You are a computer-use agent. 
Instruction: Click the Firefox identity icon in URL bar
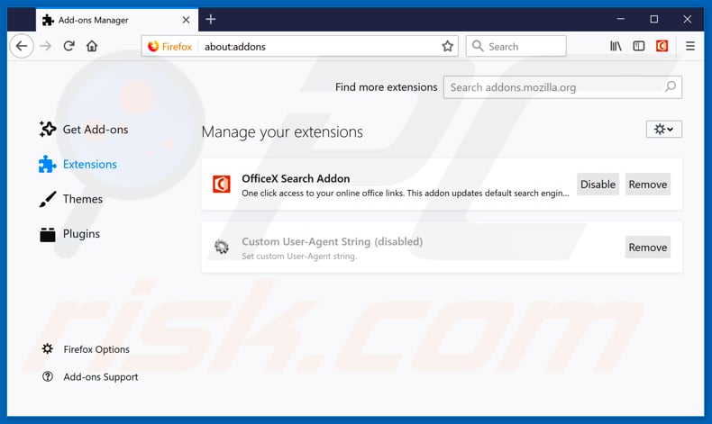170,46
